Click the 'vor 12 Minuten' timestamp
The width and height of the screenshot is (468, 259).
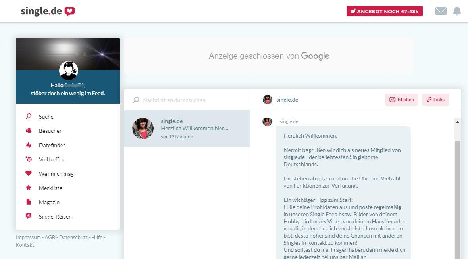[x=177, y=137]
